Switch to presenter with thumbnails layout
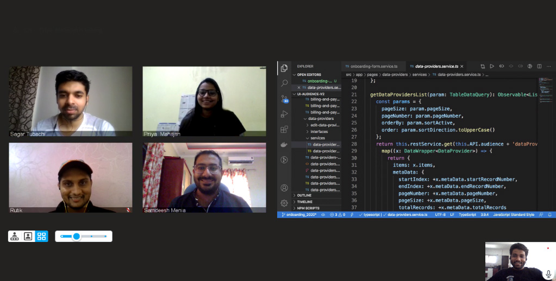556x281 pixels. click(x=15, y=236)
